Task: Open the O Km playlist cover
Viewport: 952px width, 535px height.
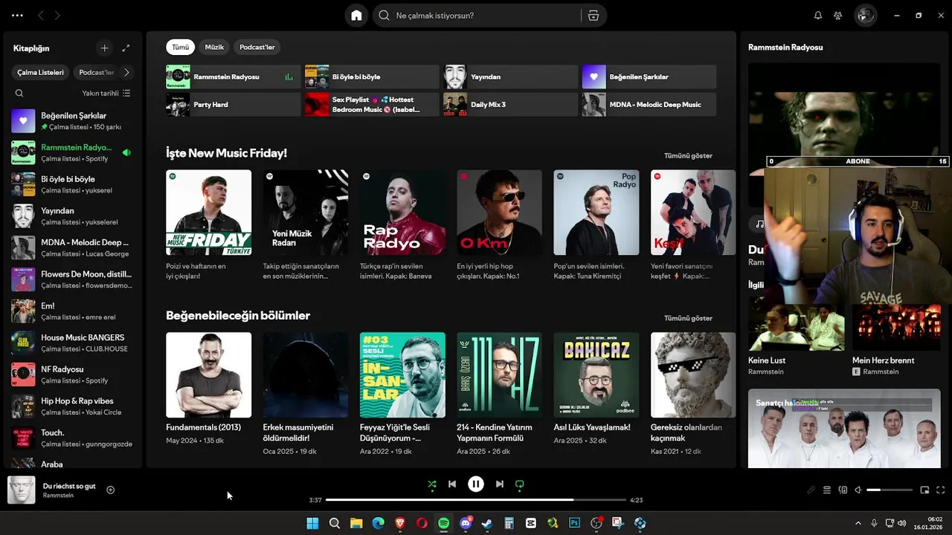Action: (499, 213)
